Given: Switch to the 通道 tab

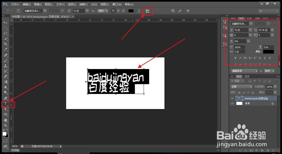Looking at the screenshot, I should (247, 76).
